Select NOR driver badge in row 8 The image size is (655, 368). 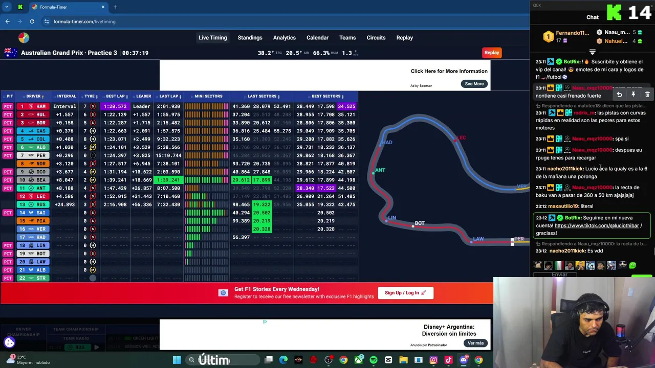(x=33, y=164)
